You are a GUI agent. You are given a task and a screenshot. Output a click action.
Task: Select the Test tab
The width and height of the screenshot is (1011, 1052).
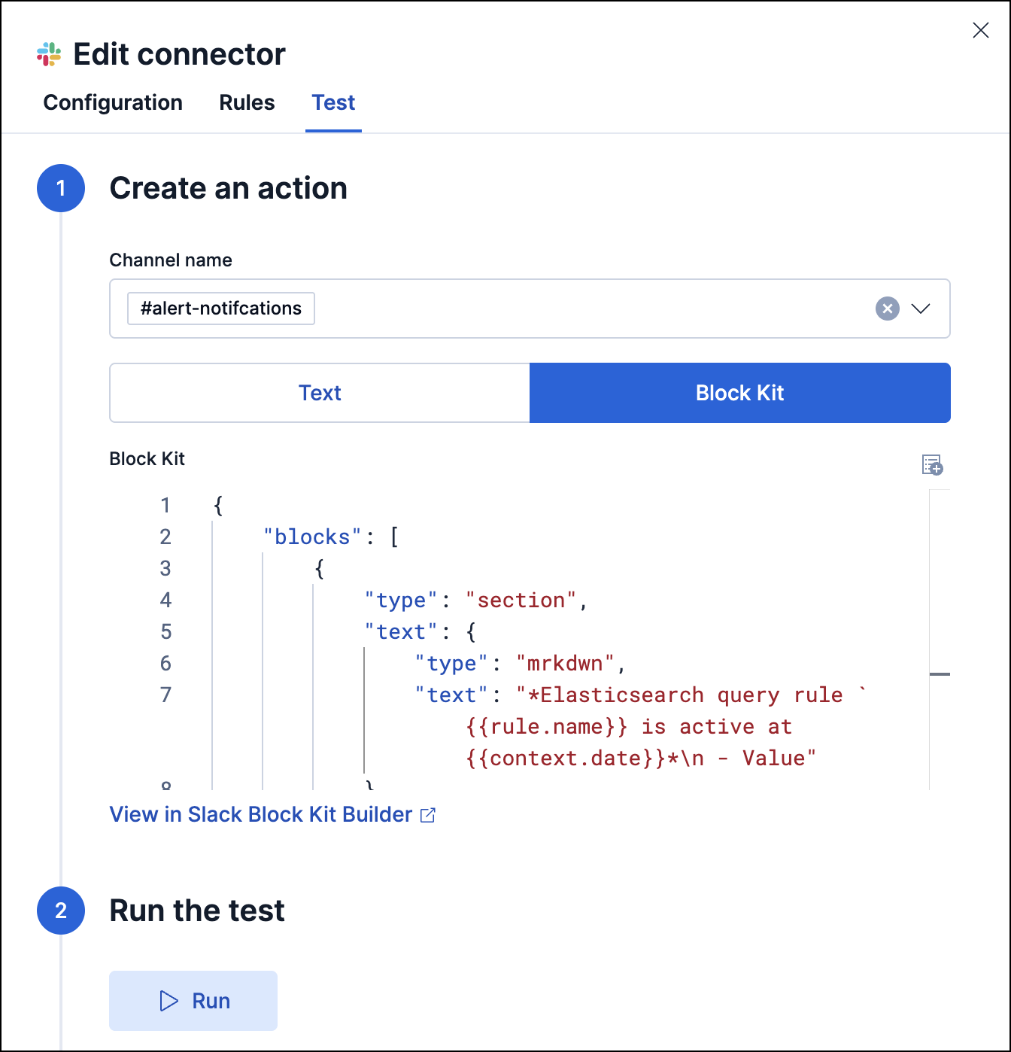click(333, 102)
